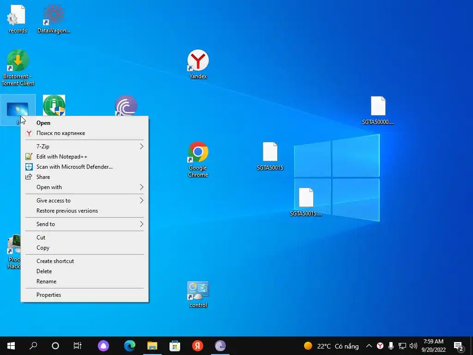Launch Yandex red Я taskbar icon

click(198, 346)
